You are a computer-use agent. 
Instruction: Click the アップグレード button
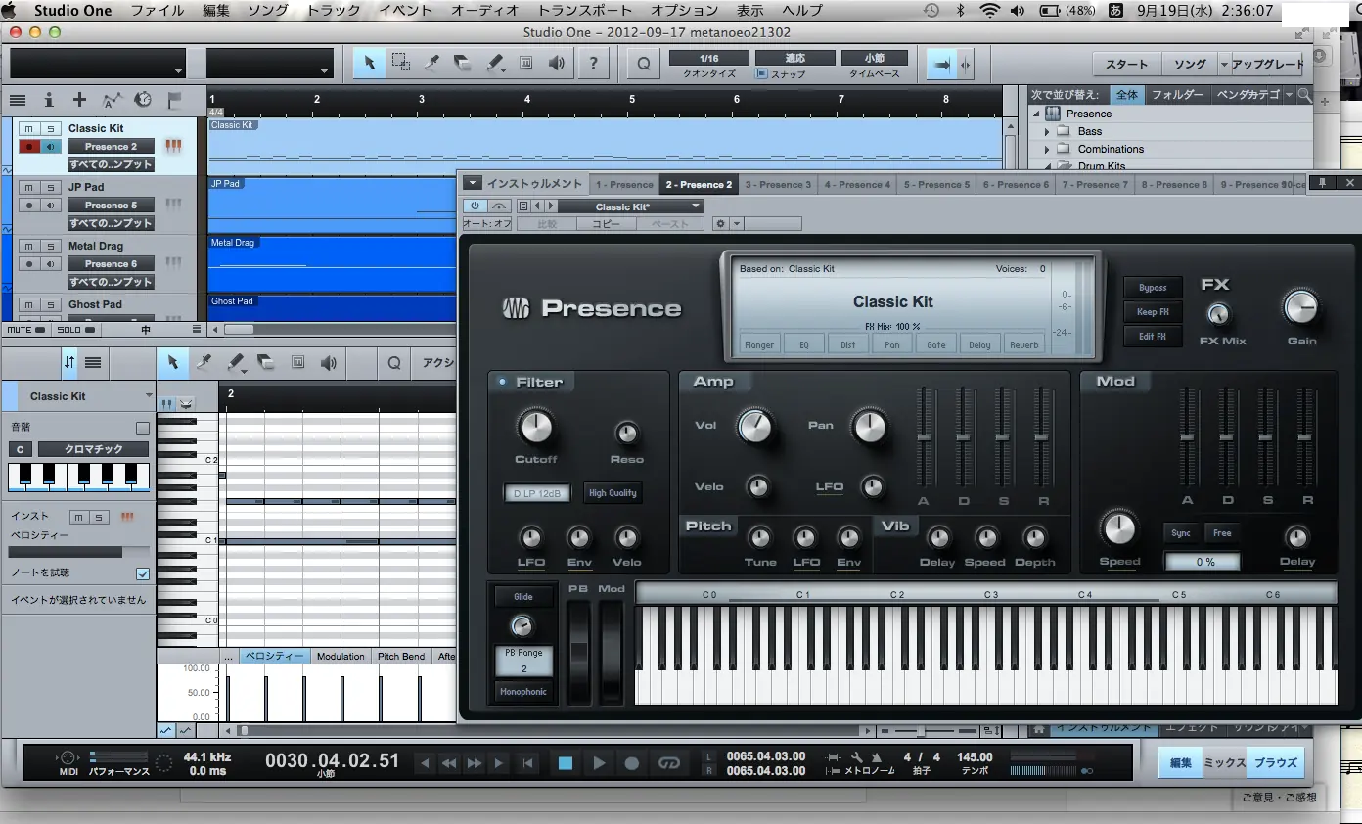[1267, 64]
